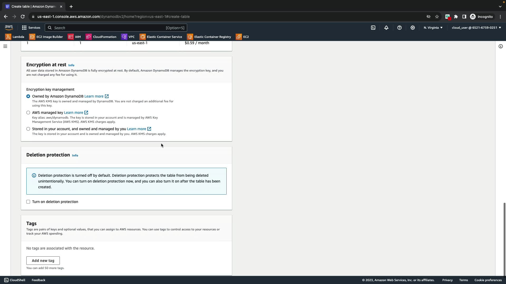Select Stored in your account key option
Viewport: 506px width, 284px height.
pos(28,129)
